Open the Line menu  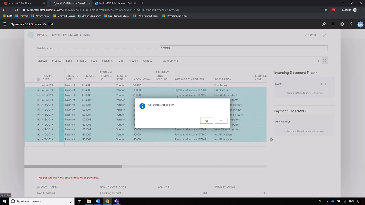click(x=121, y=61)
